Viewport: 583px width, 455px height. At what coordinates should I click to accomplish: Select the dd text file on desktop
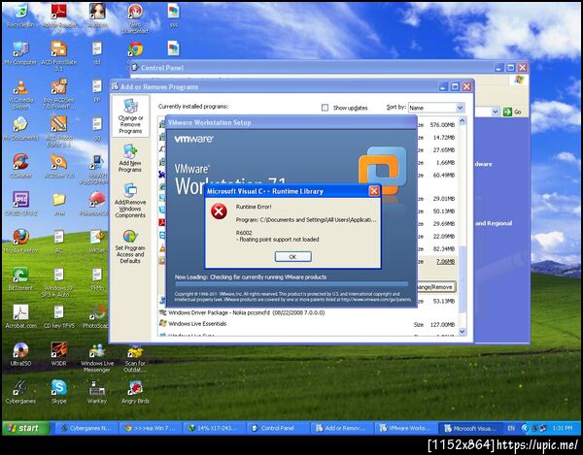(97, 53)
